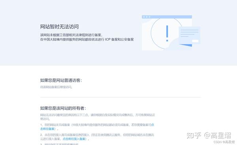Viewport: 237px width, 145px height.
Task: Select the heading 如果您是网站普通访客
Action: 61,80
